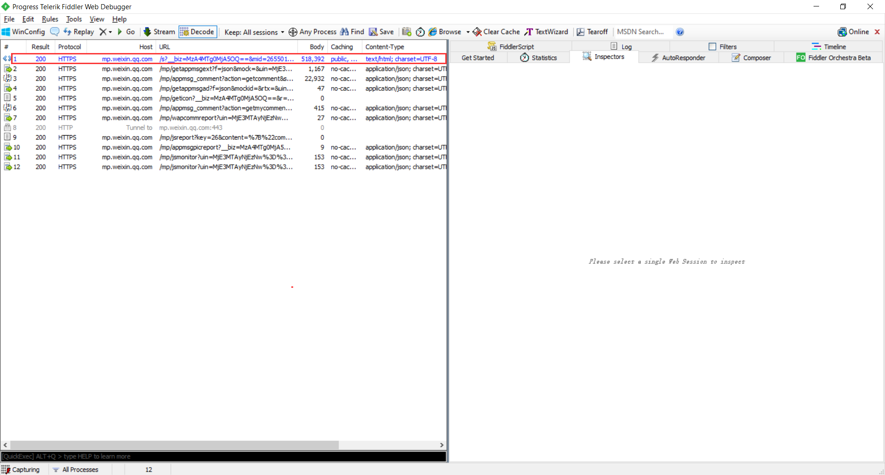Sort sessions by Protocol column header
885x475 pixels.
70,47
